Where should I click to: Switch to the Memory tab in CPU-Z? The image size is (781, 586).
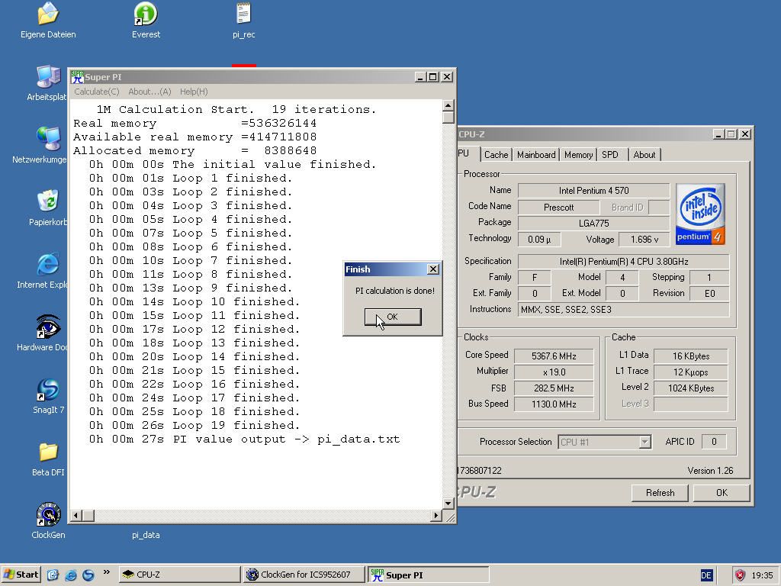pos(578,155)
